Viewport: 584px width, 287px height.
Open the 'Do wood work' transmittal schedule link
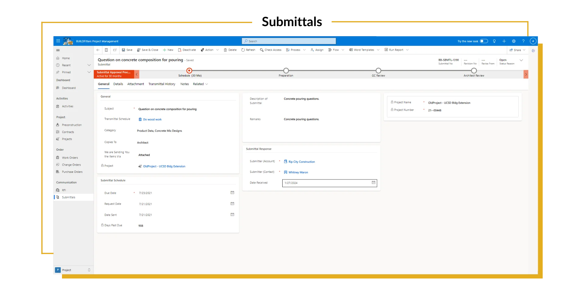point(152,119)
